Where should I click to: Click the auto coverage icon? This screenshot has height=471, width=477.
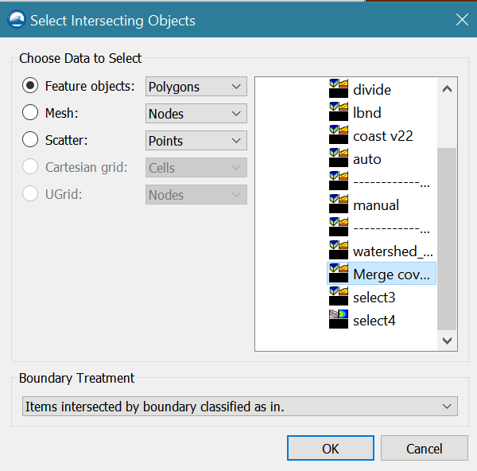pos(339,159)
